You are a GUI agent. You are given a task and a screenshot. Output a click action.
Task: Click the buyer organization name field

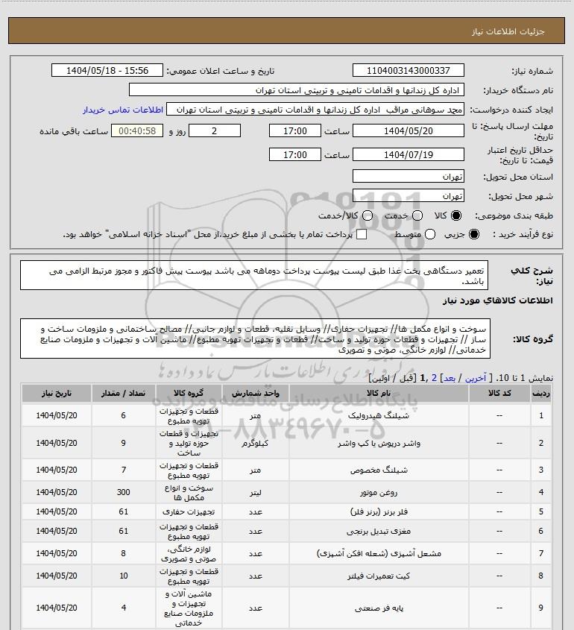coord(297,90)
